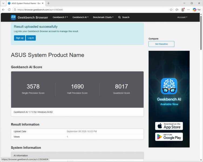The height and width of the screenshot is (162, 203).
Task: Click the System Information heading
Action: [26, 148]
